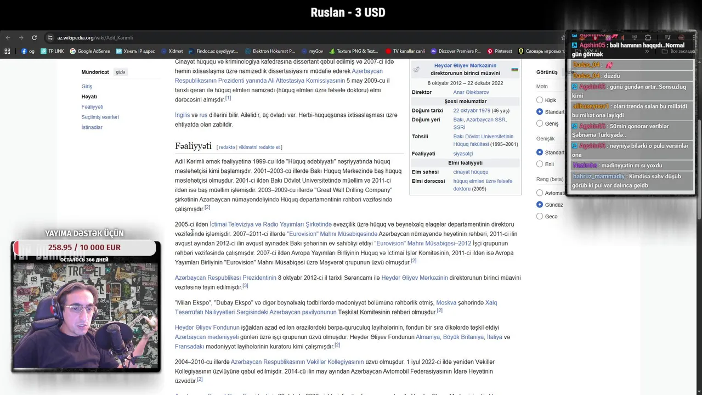The height and width of the screenshot is (395, 702).
Task: Open 'Heydər Əliyev Fondunun' link
Action: [x=207, y=328]
